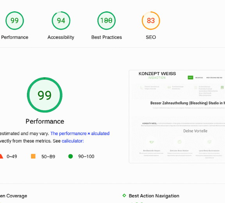Select the Accessibility 94 score gauge
Image resolution: width=225 pixels, height=203 pixels.
pos(61,21)
